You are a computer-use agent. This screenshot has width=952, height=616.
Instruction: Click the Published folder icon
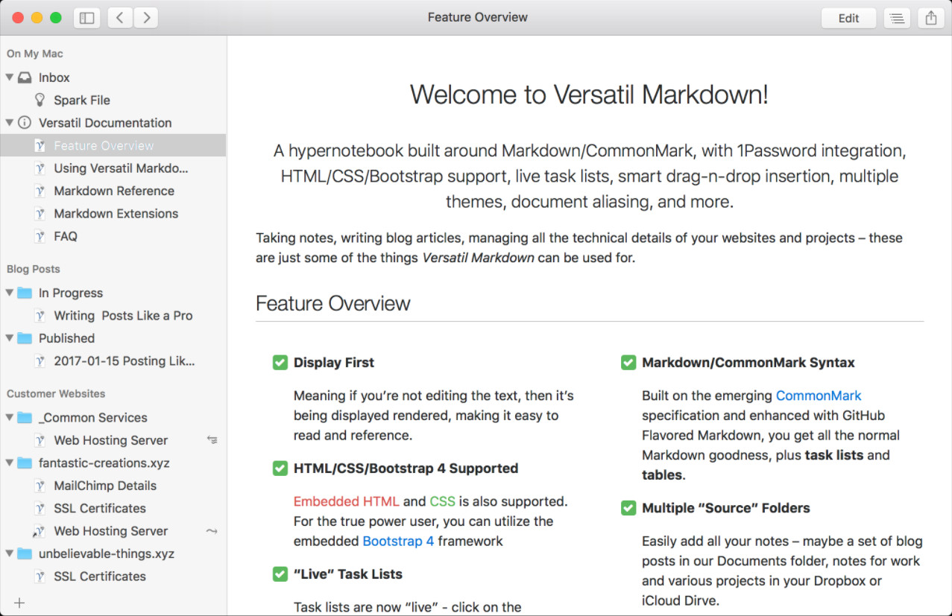[25, 338]
